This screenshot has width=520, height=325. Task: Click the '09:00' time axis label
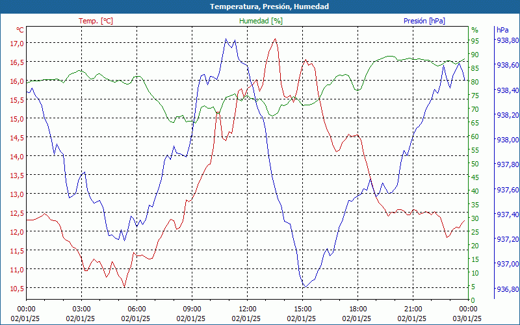pos(192,309)
